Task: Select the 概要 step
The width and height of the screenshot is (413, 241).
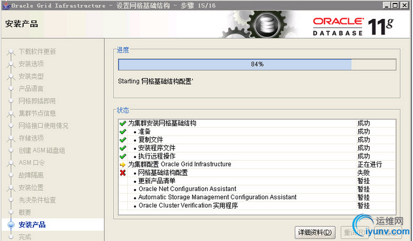Action: [x=25, y=212]
